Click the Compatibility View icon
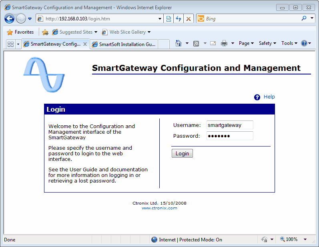This screenshot has height=247, width=319. [169, 19]
